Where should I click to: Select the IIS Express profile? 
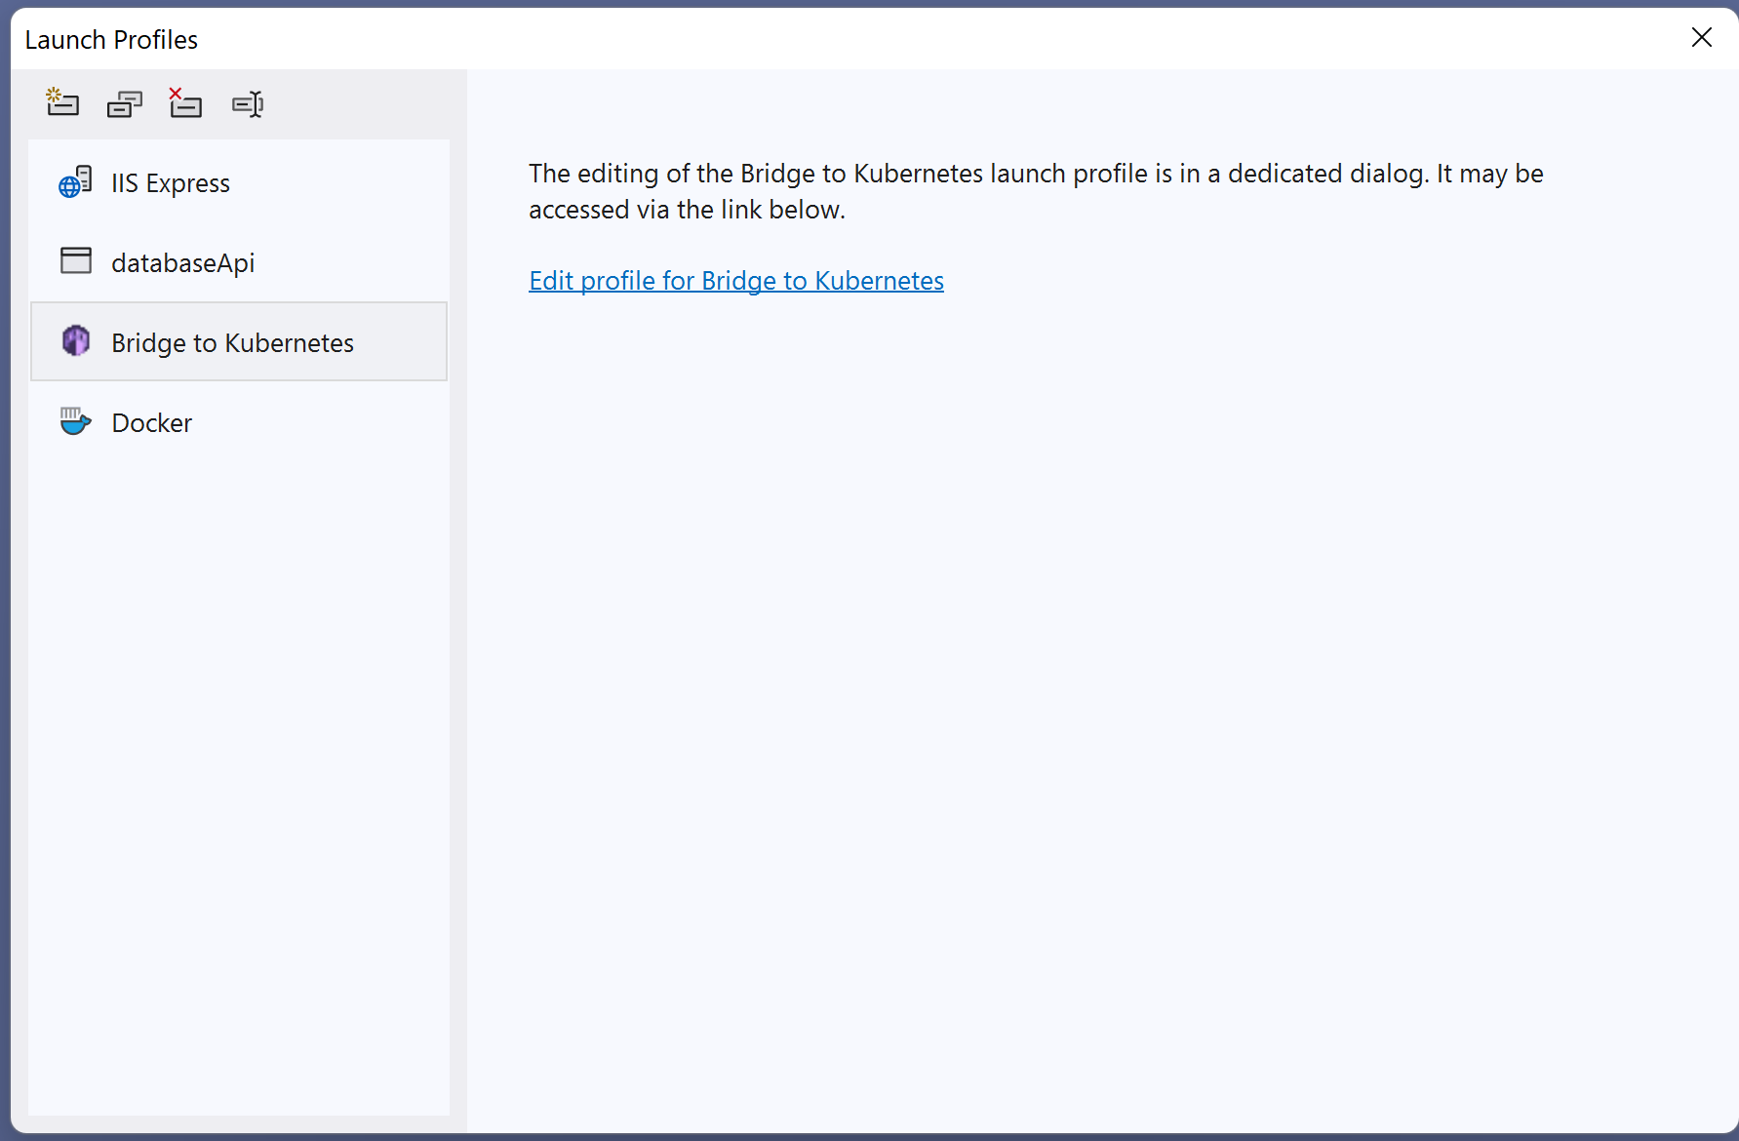coord(171,182)
